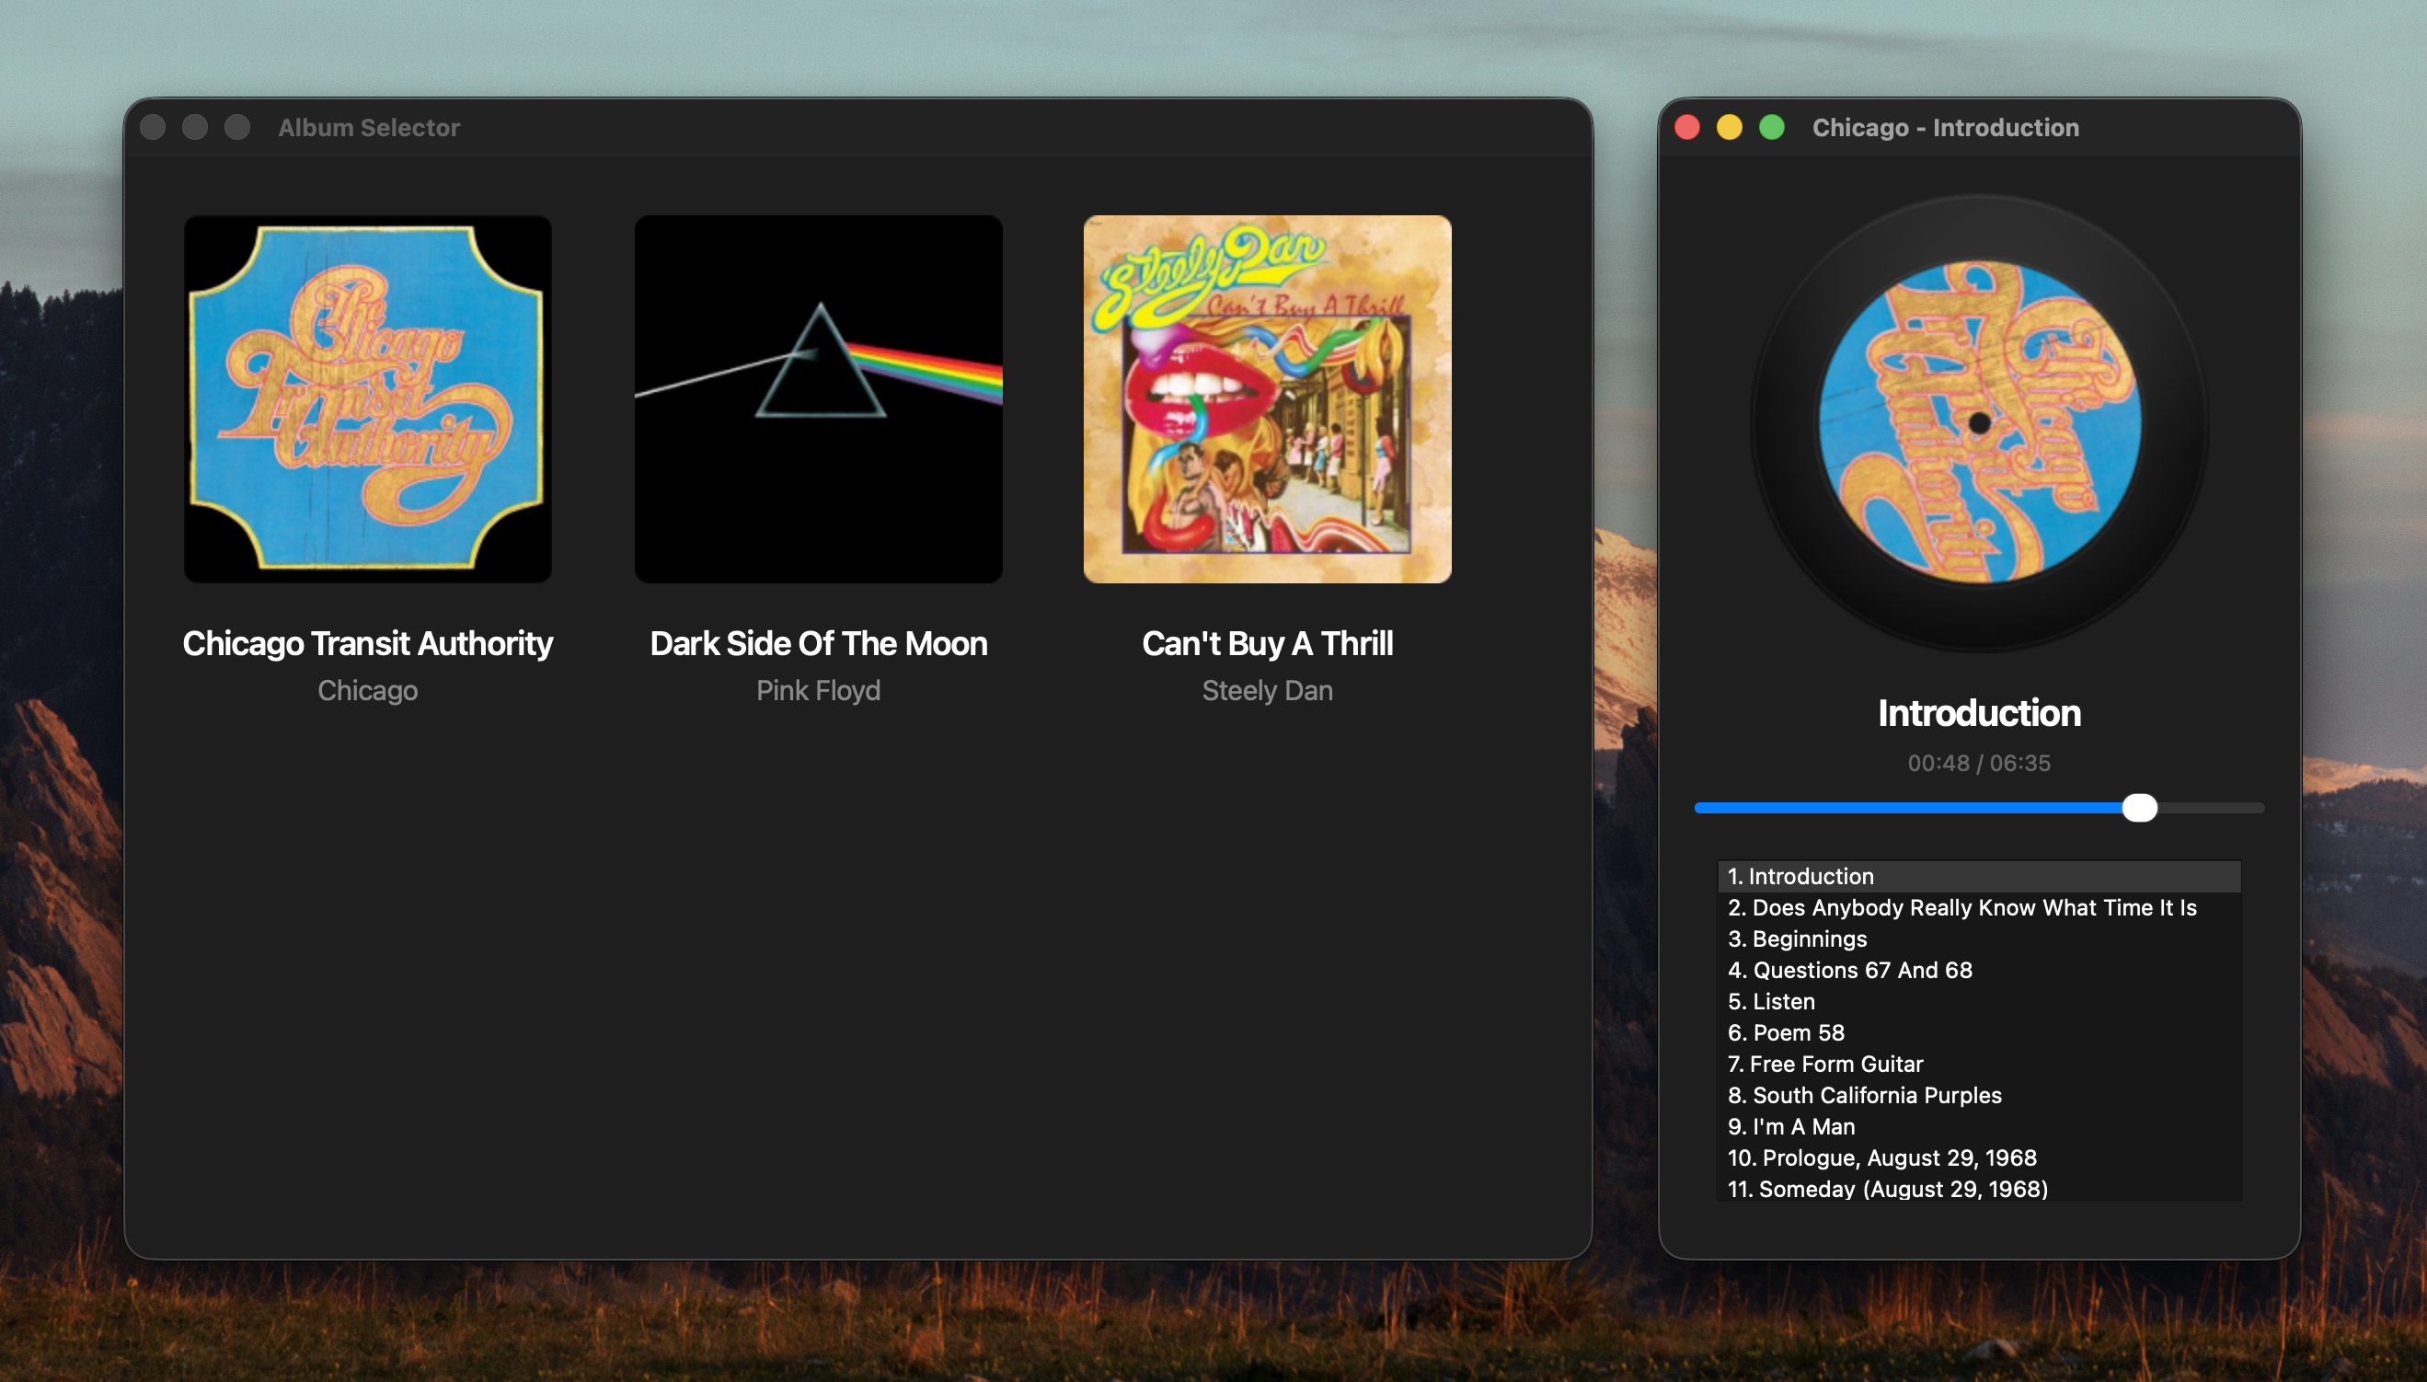Image resolution: width=2427 pixels, height=1382 pixels.
Task: Play track 1. Introduction in the list
Action: pos(1800,876)
